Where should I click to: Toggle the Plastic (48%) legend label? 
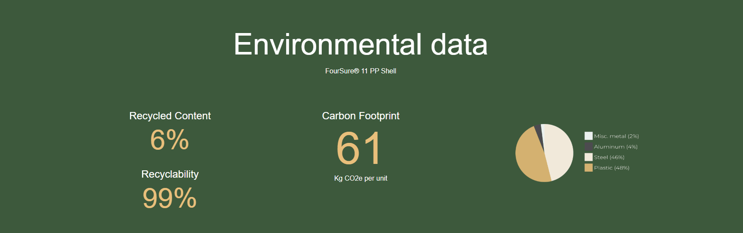(x=611, y=168)
